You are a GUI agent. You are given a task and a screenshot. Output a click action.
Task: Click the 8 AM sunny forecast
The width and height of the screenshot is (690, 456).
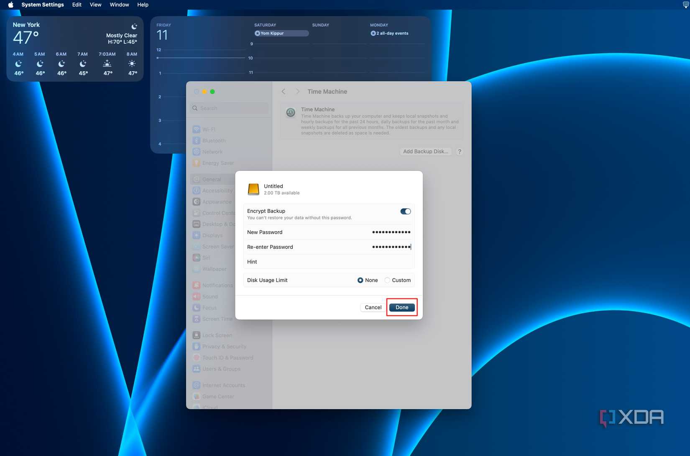[x=132, y=64]
